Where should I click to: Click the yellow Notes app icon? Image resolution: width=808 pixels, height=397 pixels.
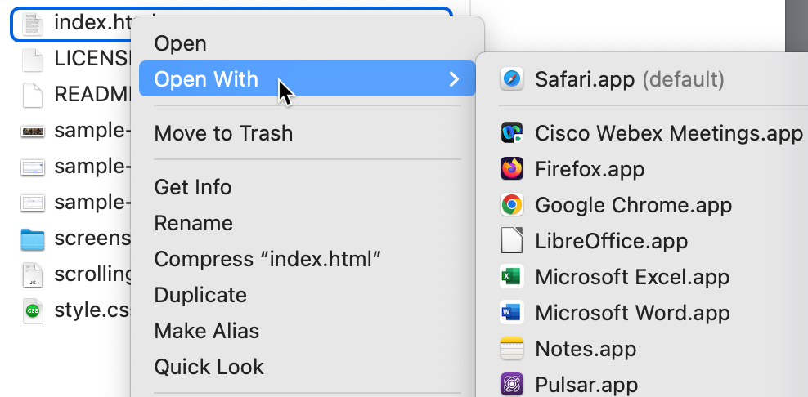(x=512, y=349)
